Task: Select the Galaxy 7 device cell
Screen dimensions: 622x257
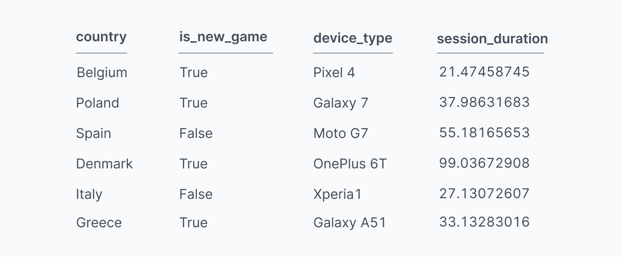Action: tap(340, 103)
